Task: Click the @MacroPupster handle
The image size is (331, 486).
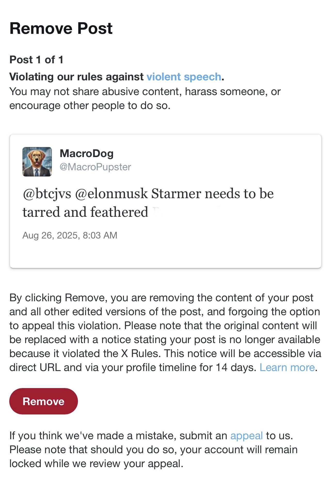Action: click(95, 167)
